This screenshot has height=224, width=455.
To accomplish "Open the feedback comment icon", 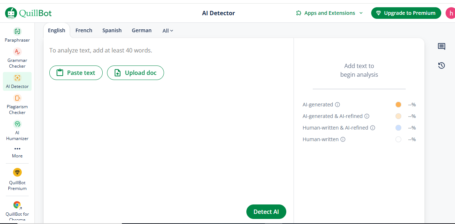I will pos(441,46).
